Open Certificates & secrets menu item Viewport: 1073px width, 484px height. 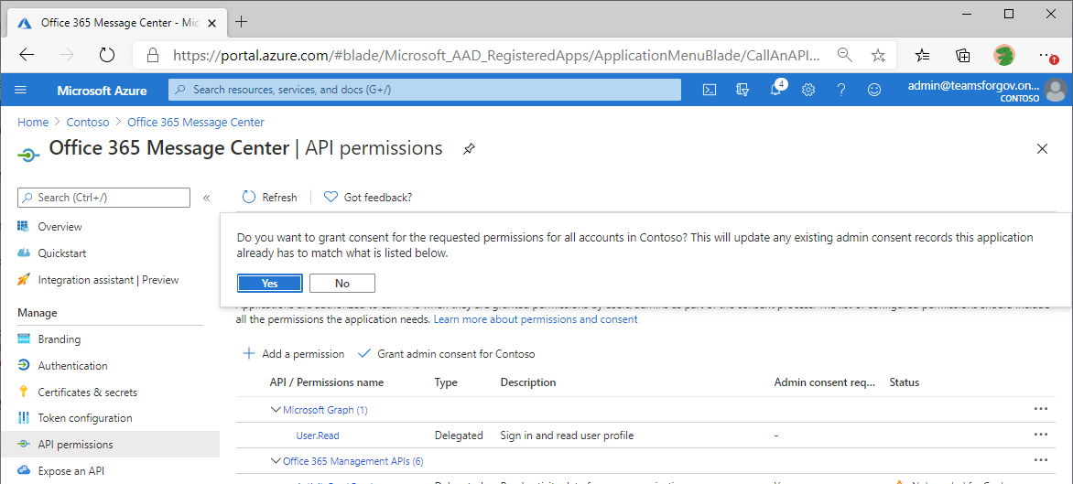[87, 393]
